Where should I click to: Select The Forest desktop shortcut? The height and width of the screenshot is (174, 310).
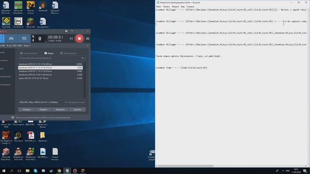18,136
